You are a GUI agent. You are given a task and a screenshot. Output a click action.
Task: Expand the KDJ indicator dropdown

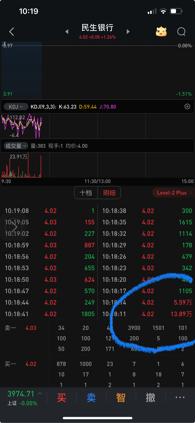point(16,107)
